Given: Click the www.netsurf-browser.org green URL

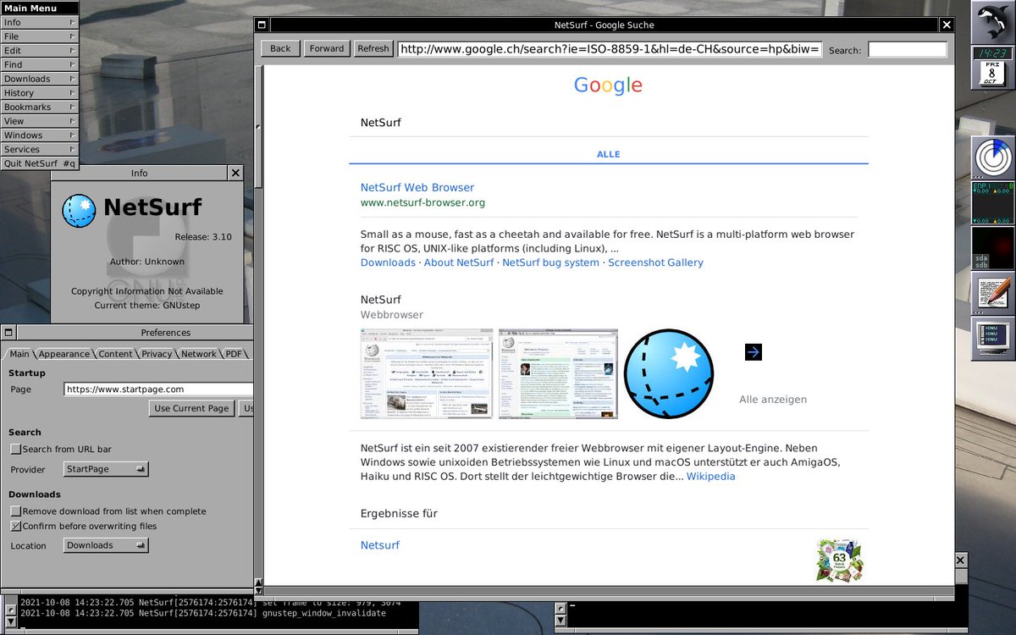Looking at the screenshot, I should click(422, 202).
